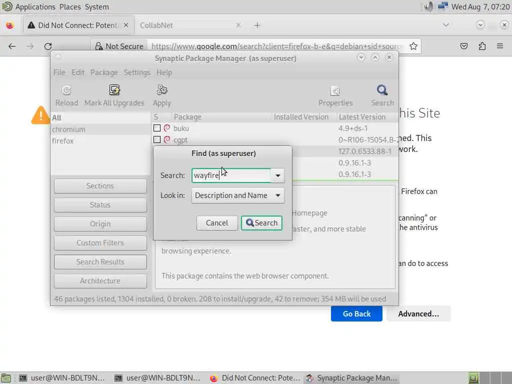512x384 pixels.
Task: Select the firefox filter entry
Action: (100, 140)
